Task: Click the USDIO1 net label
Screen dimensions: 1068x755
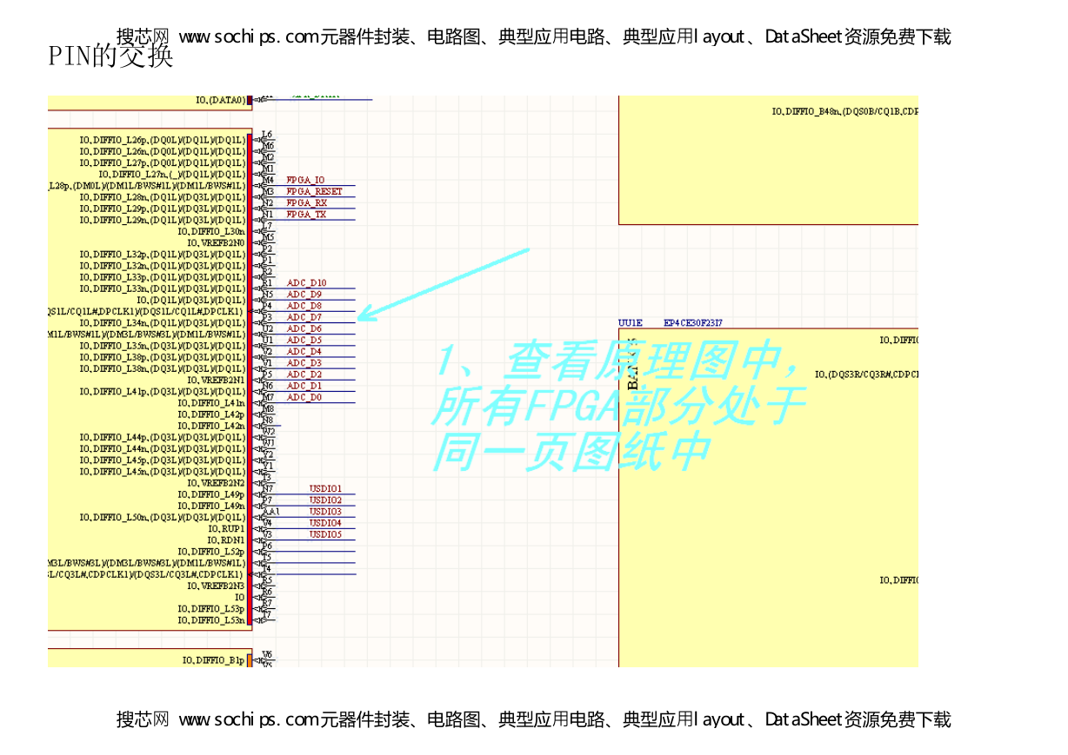Action: [x=326, y=489]
